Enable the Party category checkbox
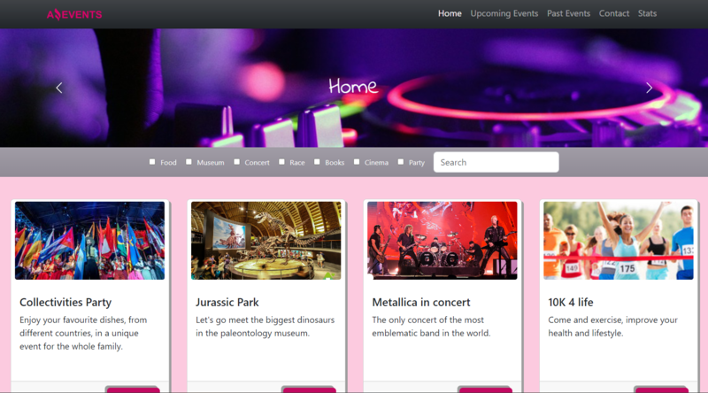Screen dimensions: 708x393 tap(401, 162)
